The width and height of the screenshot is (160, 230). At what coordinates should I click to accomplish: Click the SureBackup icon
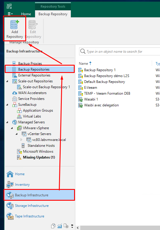[15, 105]
